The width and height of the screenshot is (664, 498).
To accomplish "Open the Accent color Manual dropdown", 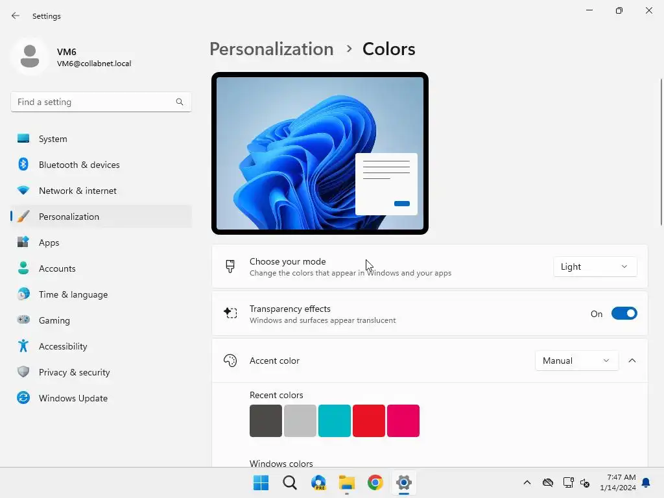I will point(576,361).
